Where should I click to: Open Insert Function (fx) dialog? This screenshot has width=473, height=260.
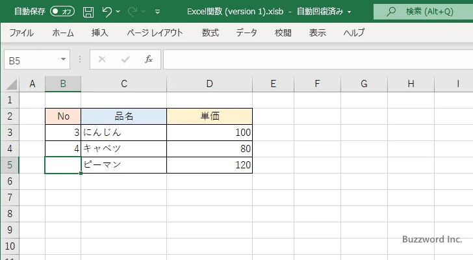[x=149, y=59]
